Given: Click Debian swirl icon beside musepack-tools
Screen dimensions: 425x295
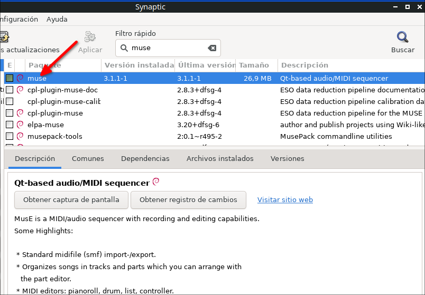Looking at the screenshot, I should click(x=20, y=136).
